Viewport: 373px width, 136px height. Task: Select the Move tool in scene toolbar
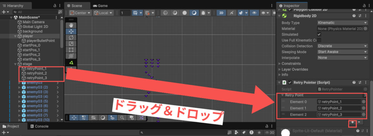[x=71, y=31]
